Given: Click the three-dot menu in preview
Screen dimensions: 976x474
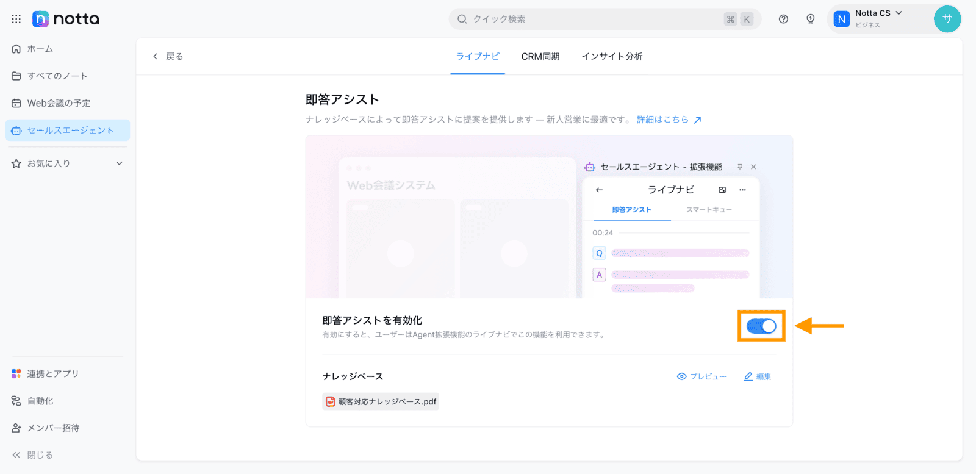Looking at the screenshot, I should 742,190.
